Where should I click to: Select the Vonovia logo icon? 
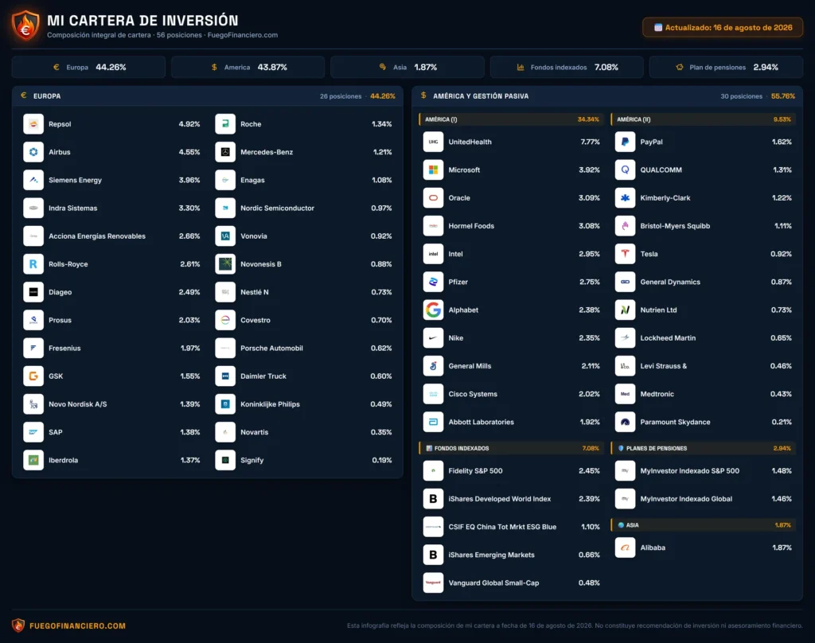coord(225,236)
